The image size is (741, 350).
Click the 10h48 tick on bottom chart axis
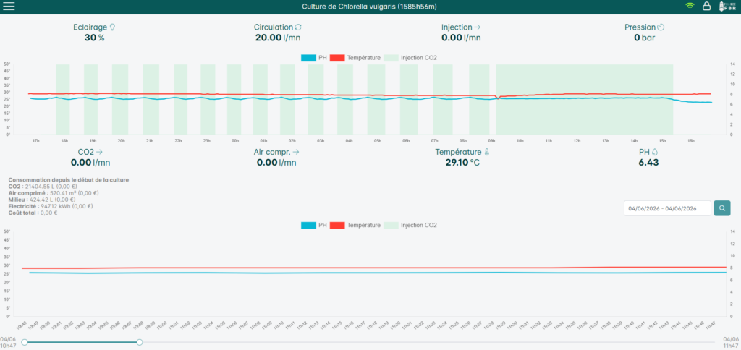22,325
